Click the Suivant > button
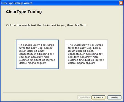This screenshot has height=102, width=124. click(98, 97)
